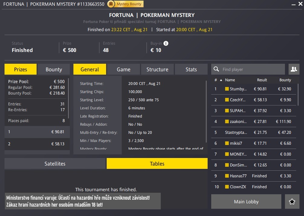Click the search magnifier icon

216,69
